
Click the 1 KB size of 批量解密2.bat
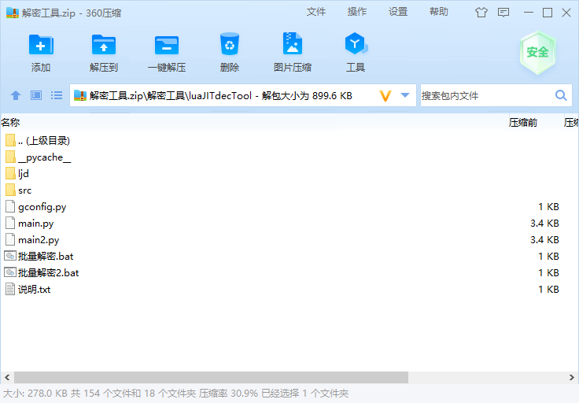(548, 273)
